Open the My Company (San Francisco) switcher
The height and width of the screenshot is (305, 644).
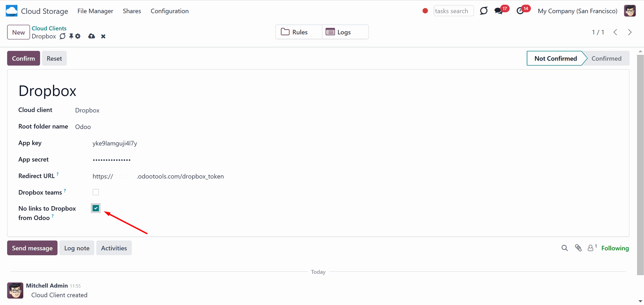click(577, 11)
